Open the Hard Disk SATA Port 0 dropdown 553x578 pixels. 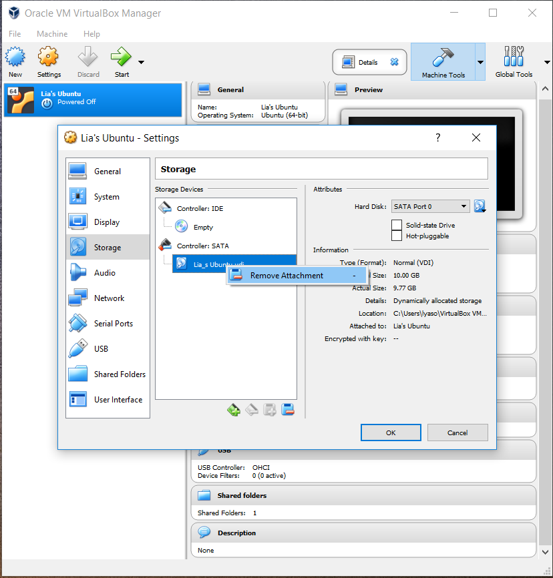pyautogui.click(x=430, y=206)
